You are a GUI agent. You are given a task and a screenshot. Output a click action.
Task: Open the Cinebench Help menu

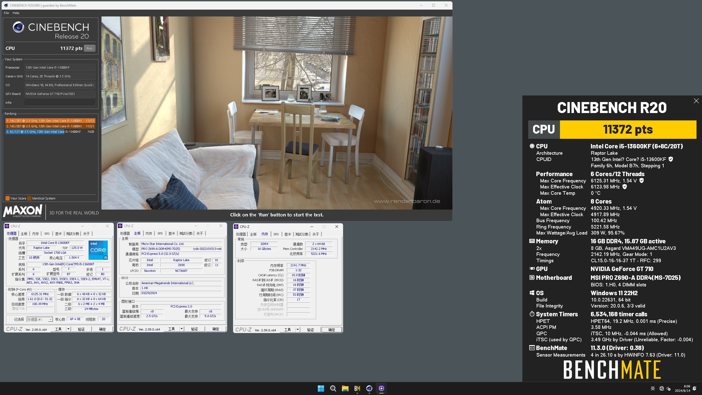point(16,13)
